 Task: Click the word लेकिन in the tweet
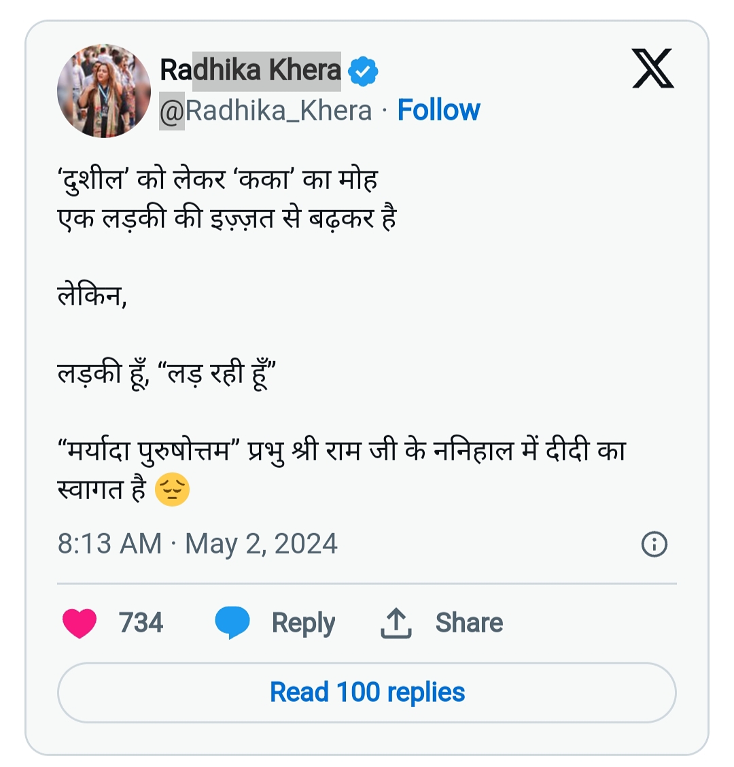[92, 296]
